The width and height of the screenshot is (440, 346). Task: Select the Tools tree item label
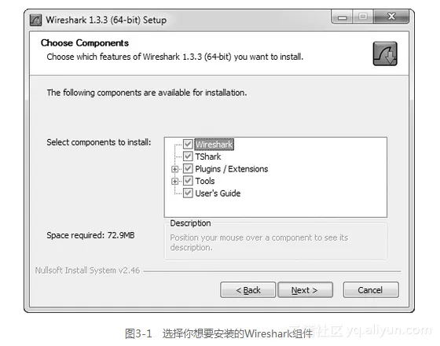pos(205,181)
